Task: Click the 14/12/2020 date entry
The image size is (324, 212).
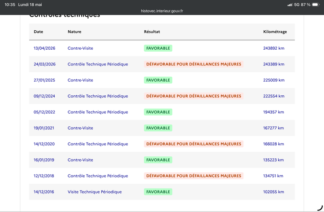Action: click(x=44, y=144)
